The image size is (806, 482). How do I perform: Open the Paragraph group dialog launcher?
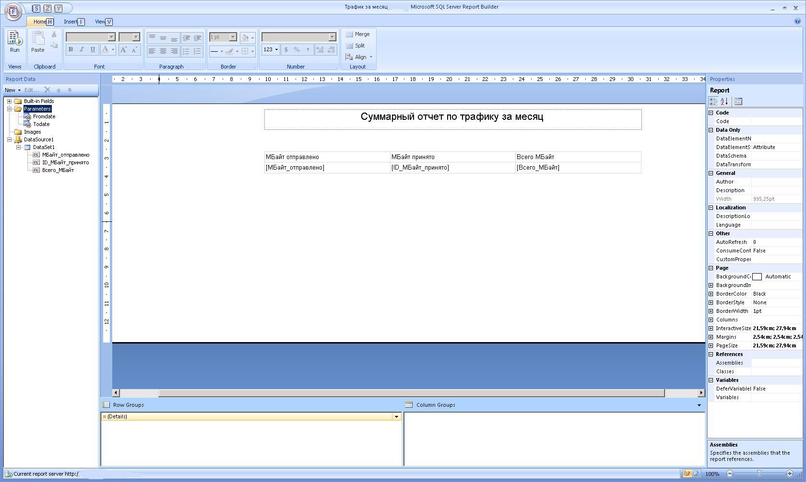point(202,67)
